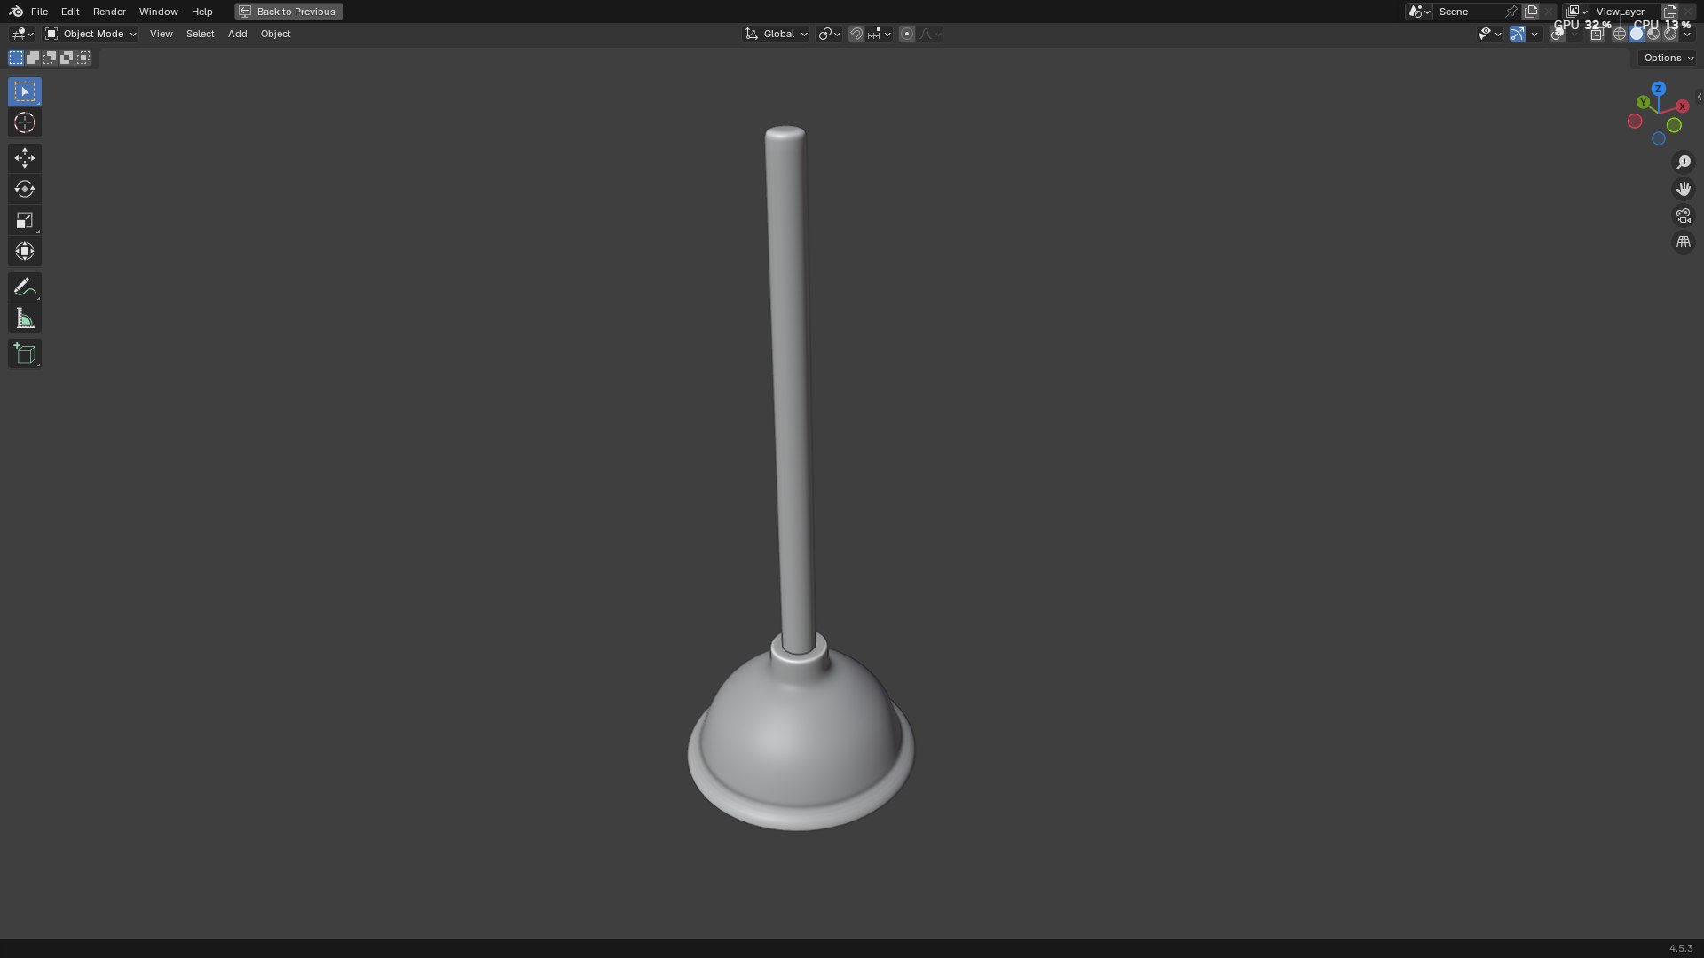Open Global transform orientation dropdown
Viewport: 1704px width, 958px height.
pyautogui.click(x=777, y=34)
